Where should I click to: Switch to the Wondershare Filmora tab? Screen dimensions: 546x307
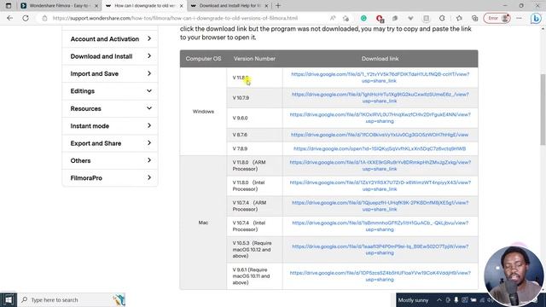59,6
